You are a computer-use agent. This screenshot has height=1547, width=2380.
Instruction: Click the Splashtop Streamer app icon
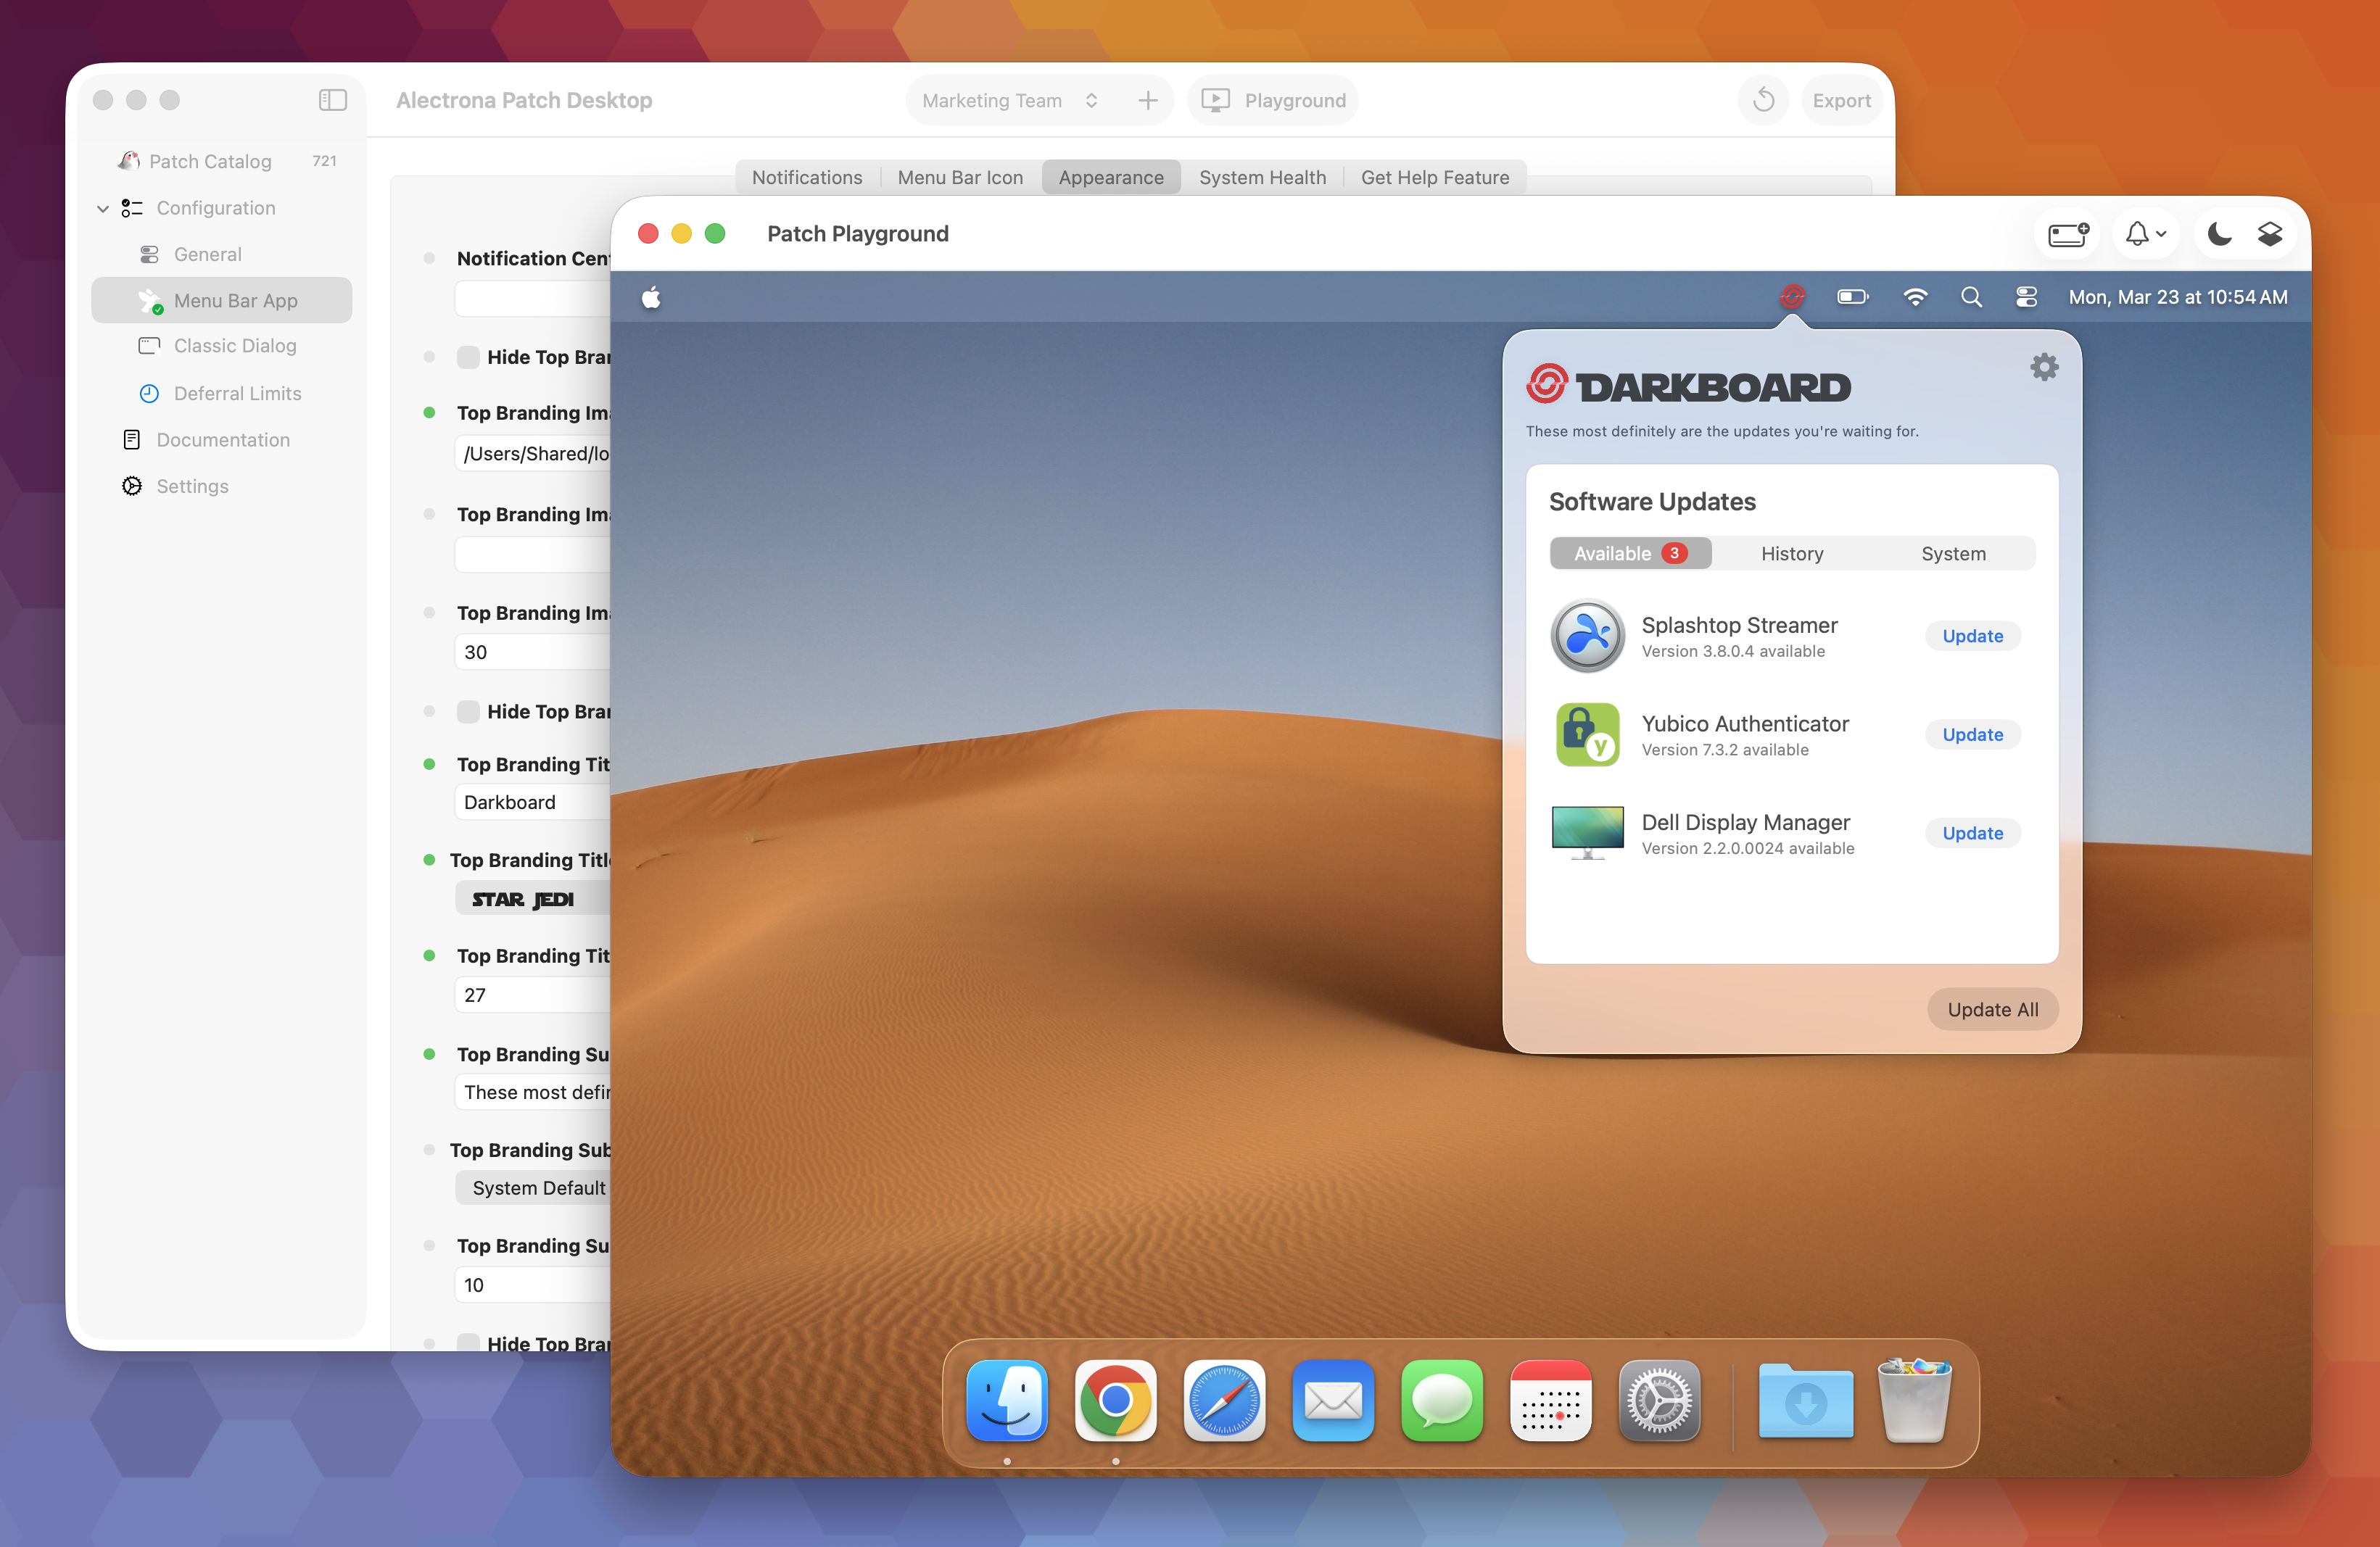1587,636
